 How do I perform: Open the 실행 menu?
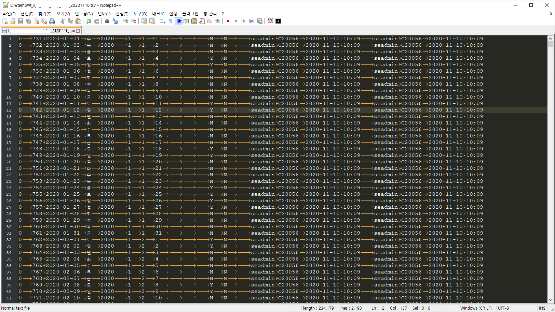click(173, 14)
